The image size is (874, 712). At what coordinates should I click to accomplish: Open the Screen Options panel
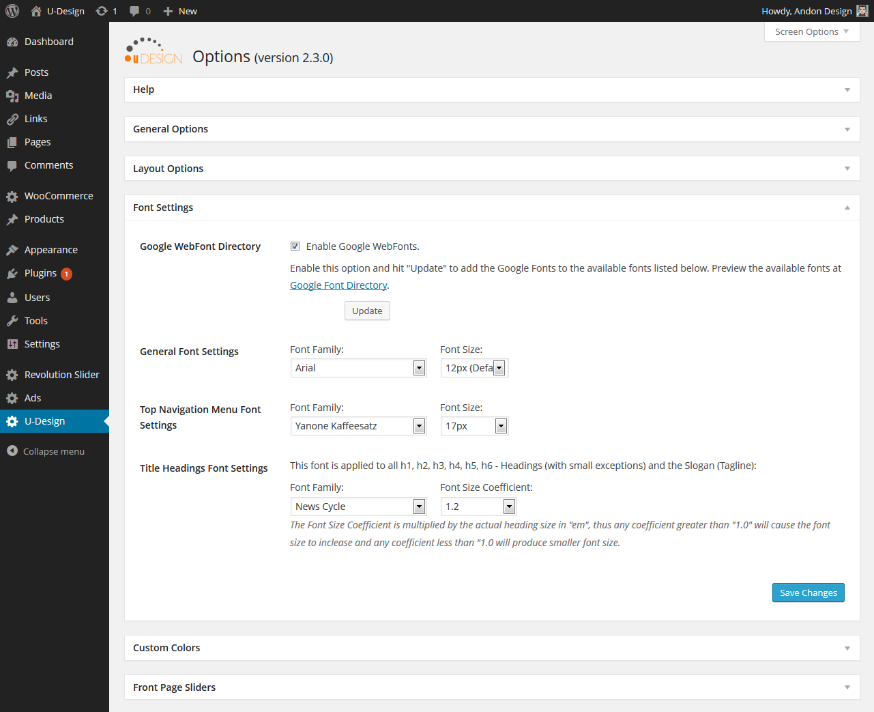pos(811,31)
